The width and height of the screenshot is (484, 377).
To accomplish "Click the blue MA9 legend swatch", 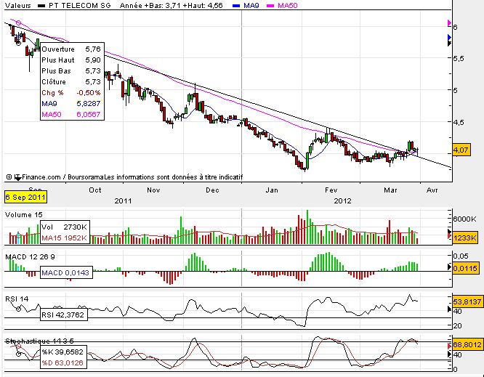I will (236, 6).
